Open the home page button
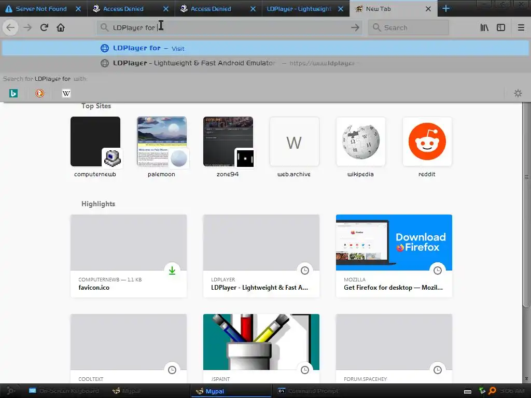The image size is (531, 398). [61, 28]
